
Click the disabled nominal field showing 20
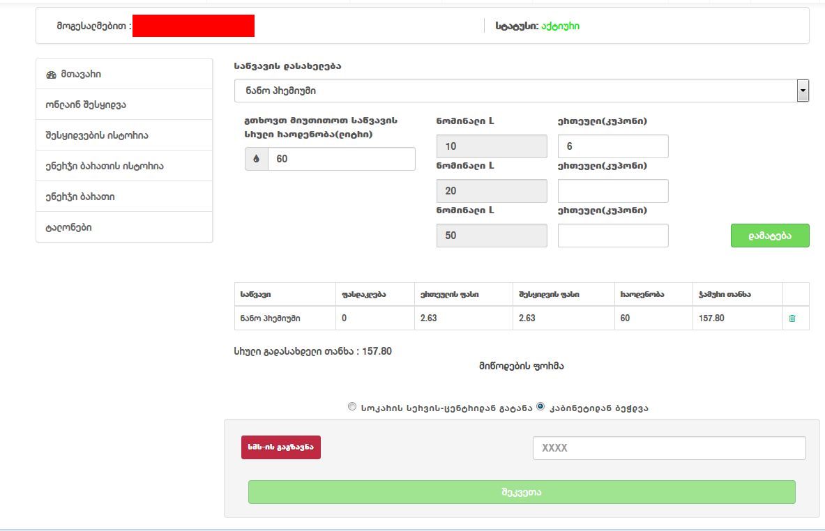492,191
